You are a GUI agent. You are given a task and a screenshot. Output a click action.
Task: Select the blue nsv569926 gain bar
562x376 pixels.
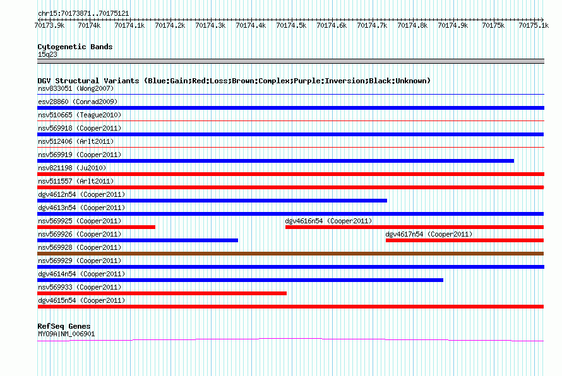(x=138, y=240)
